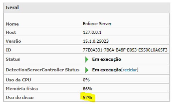Click the Em execução Status text
173x104 pixels.
click(x=107, y=59)
